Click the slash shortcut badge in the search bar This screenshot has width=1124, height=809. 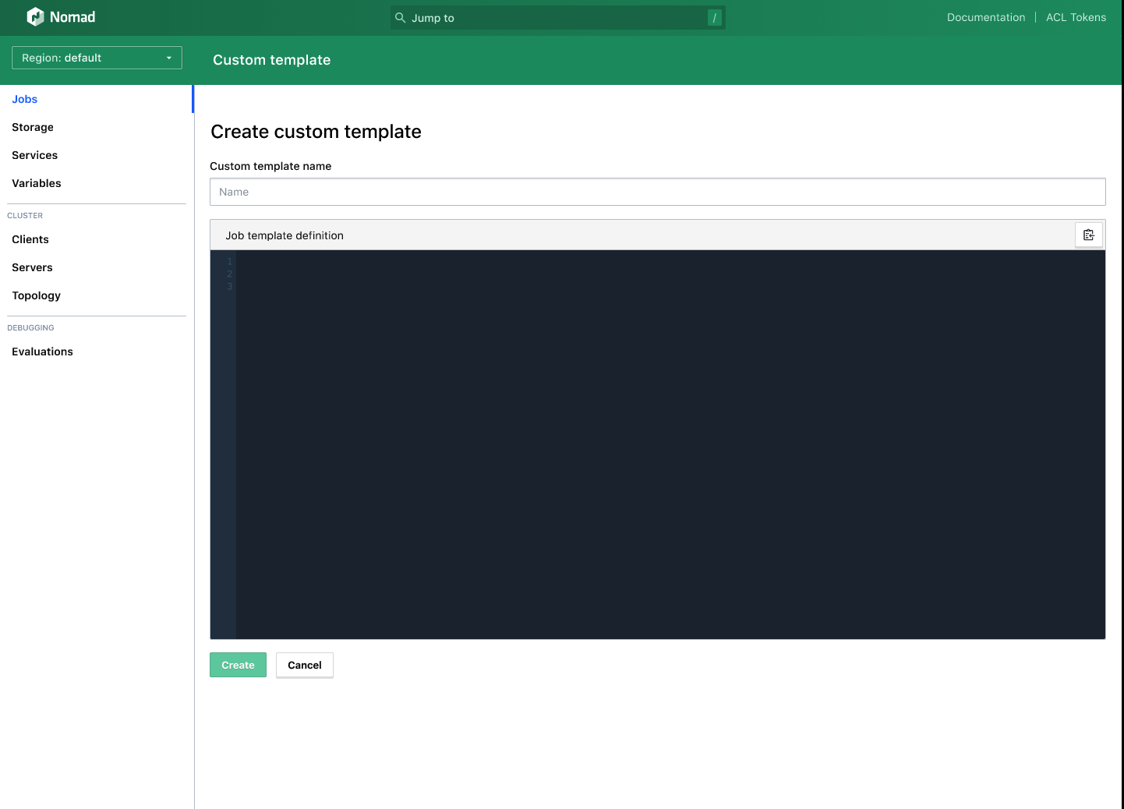coord(714,17)
